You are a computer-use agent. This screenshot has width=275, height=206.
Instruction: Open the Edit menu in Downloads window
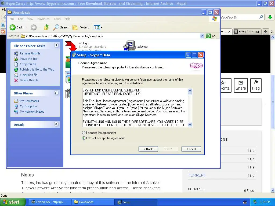click(20, 19)
